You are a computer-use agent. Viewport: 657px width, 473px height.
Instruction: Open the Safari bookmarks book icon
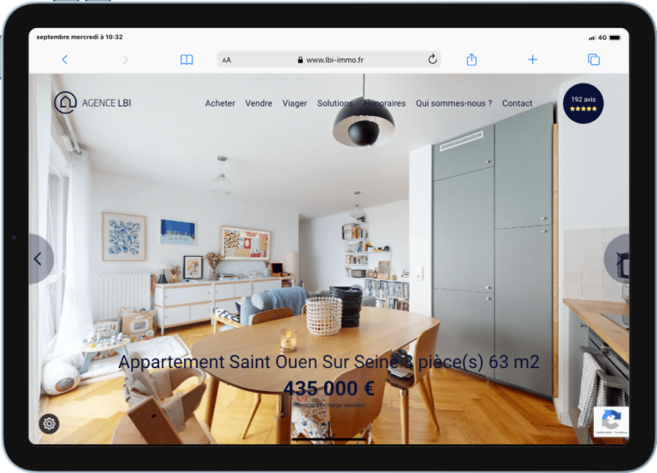pos(186,60)
